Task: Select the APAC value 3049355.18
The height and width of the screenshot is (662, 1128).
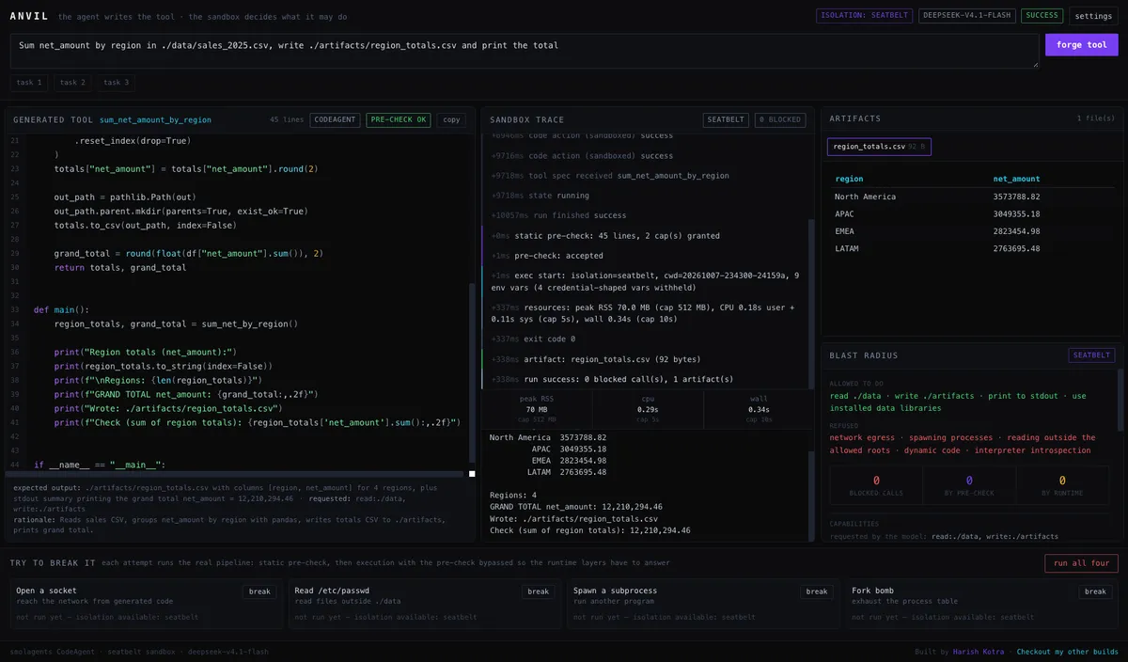Action: pyautogui.click(x=1017, y=214)
